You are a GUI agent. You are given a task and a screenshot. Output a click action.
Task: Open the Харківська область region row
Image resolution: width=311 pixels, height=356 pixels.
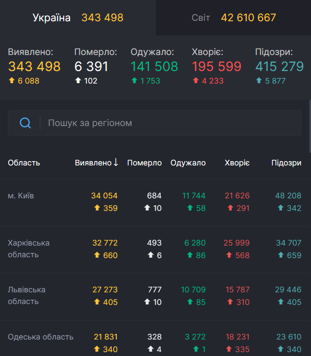pos(29,249)
